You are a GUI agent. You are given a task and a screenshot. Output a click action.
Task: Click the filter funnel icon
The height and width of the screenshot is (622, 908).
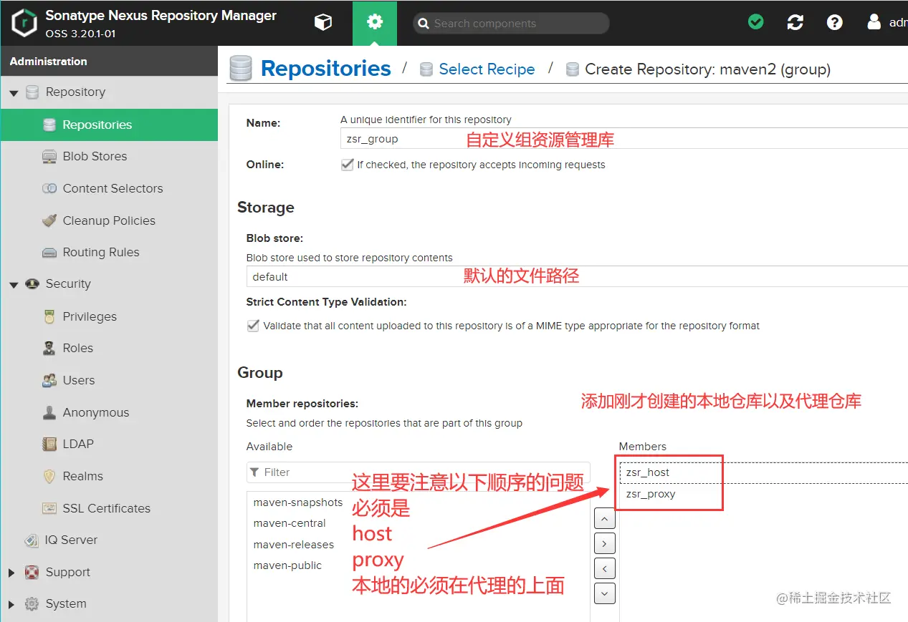254,472
